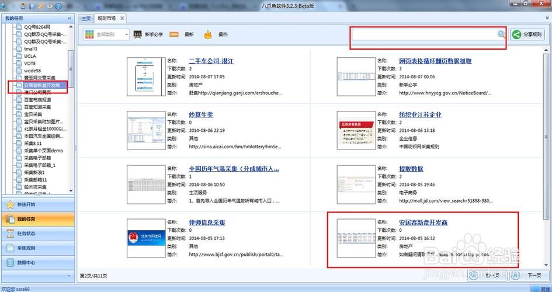Click the pencil edit icon in title bar
Screen dimensions: 552x292
(x=40, y=6)
